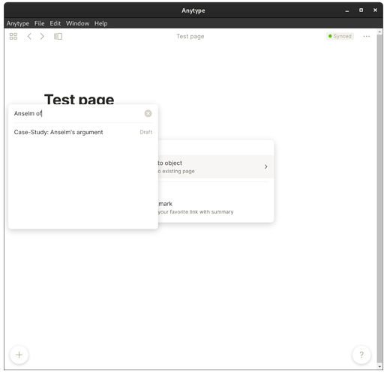
Task: Open the dashboard grid icon
Action: pos(13,37)
